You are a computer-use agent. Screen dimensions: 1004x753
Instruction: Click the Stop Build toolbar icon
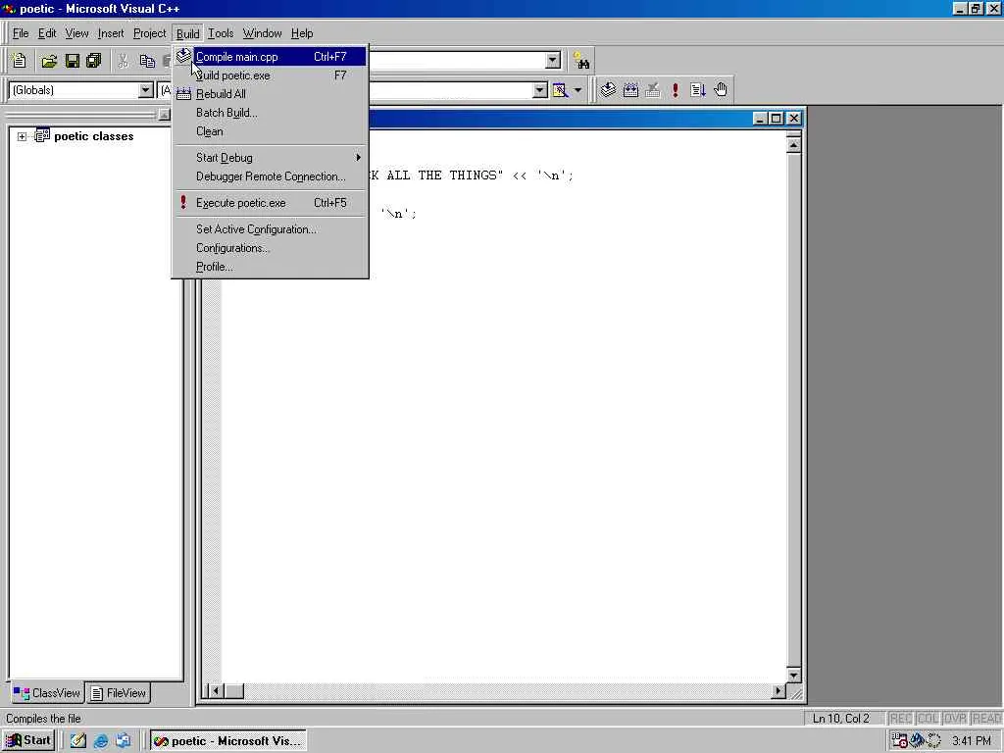point(652,90)
